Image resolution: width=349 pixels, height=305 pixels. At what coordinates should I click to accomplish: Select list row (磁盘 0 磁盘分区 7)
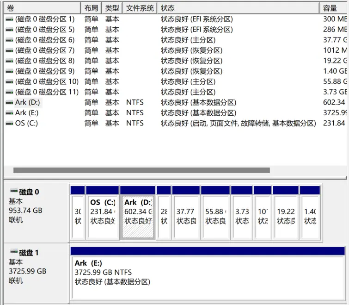175,50
